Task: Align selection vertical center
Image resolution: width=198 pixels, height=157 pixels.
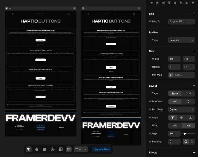Action: click(x=175, y=3)
